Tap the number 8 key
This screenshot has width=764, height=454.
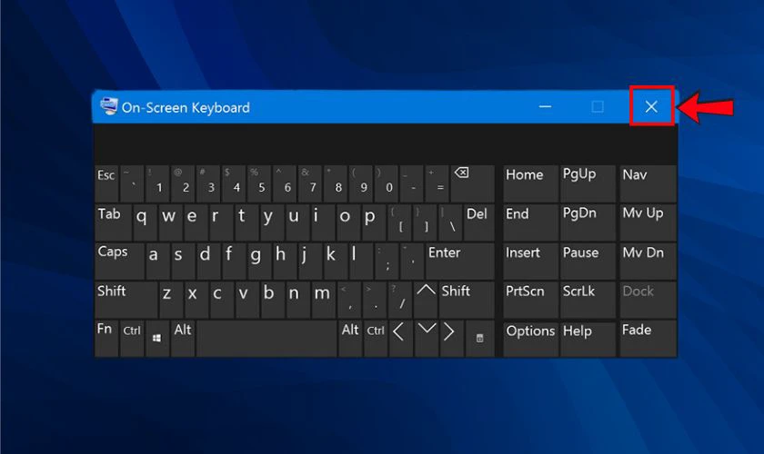(336, 183)
